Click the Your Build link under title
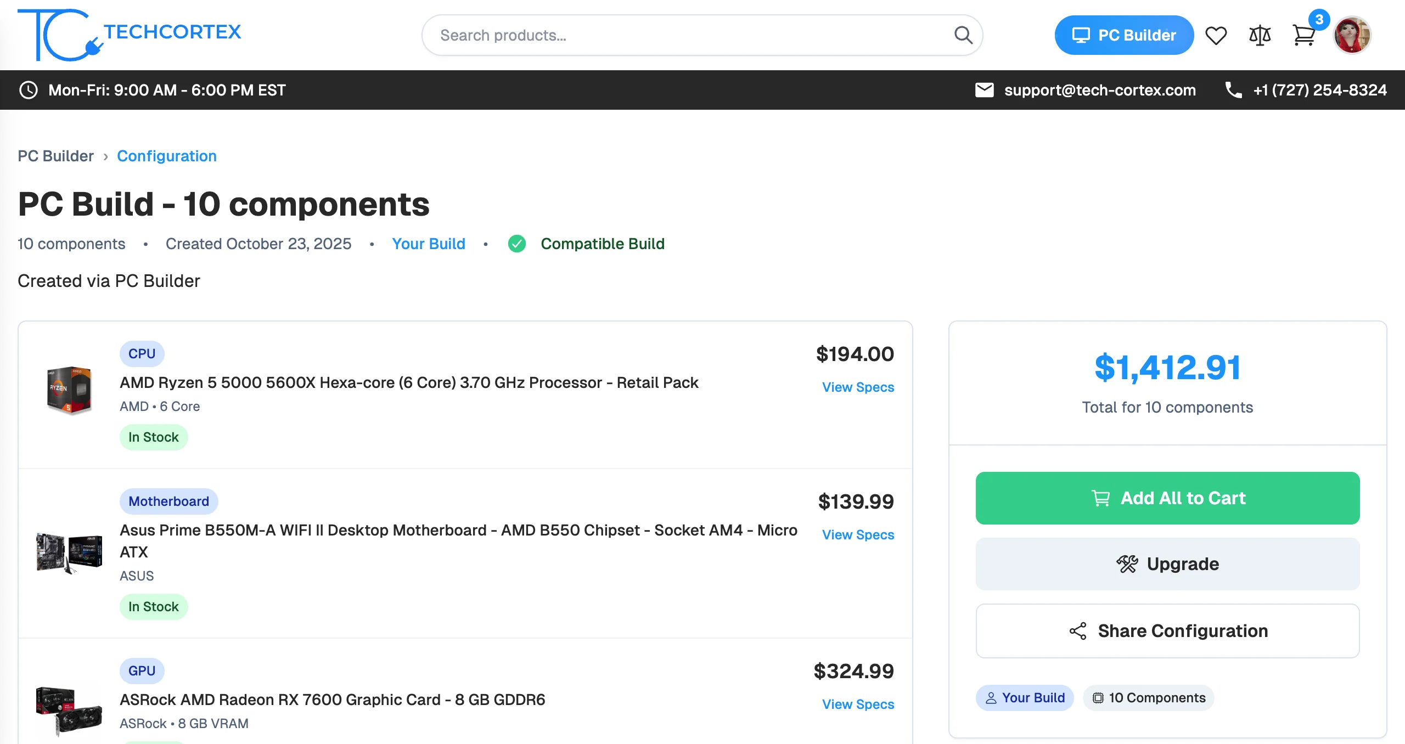This screenshot has height=744, width=1405. coord(429,244)
